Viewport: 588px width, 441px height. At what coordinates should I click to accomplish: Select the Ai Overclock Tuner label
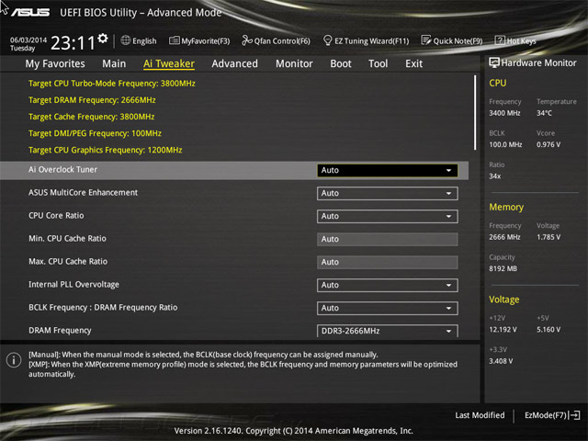[62, 169]
